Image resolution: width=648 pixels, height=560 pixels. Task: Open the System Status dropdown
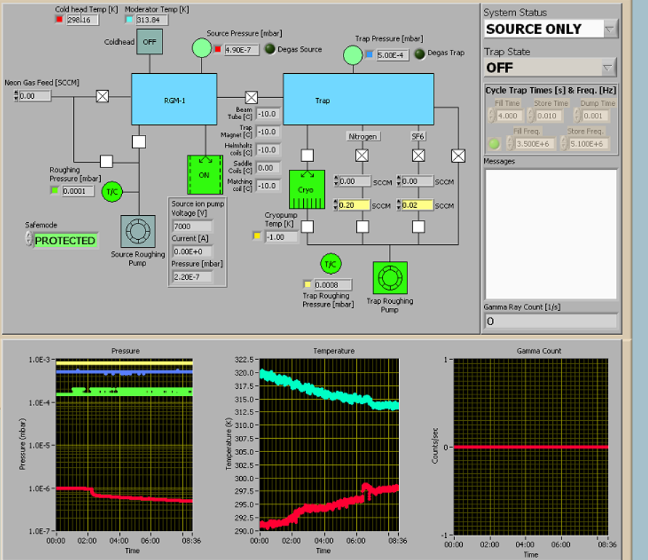609,29
